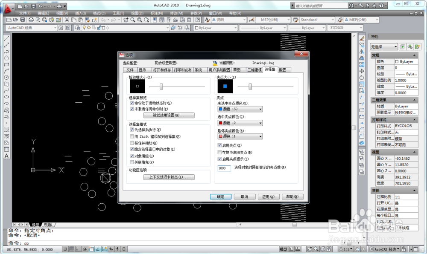The height and width of the screenshot is (254, 427).
Task: Click the Workspace settings gear icon
Action: pos(61,28)
